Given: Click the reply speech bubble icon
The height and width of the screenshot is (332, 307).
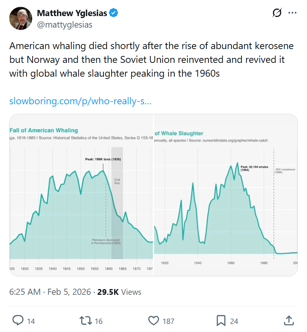Looking at the screenshot, I should click(18, 320).
